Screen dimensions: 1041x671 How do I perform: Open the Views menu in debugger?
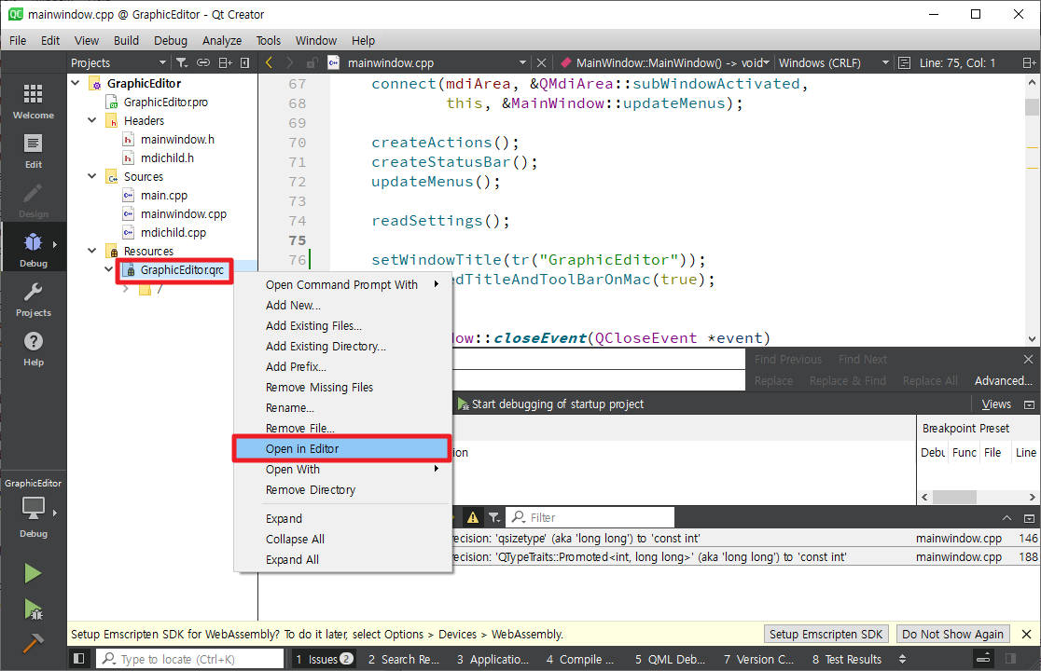[x=996, y=404]
